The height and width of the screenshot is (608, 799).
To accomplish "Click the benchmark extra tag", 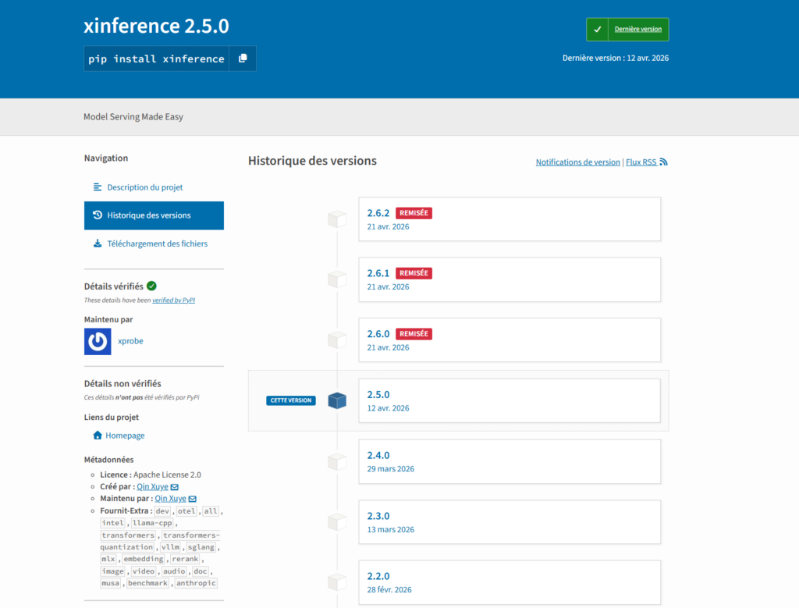I will 147,583.
